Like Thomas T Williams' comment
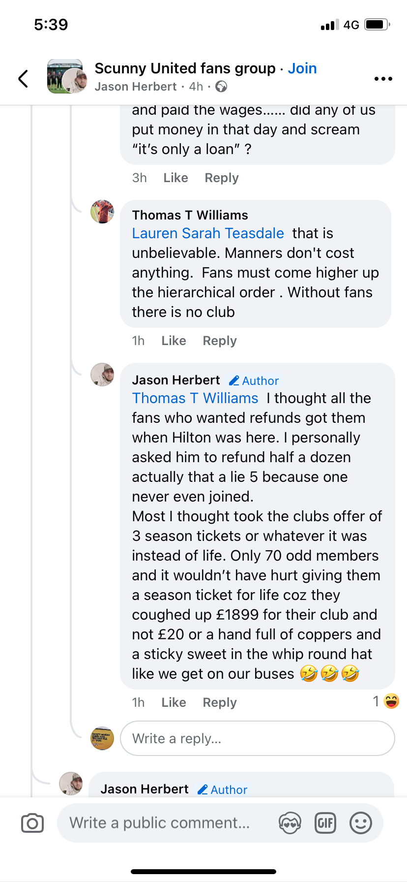 coord(174,341)
